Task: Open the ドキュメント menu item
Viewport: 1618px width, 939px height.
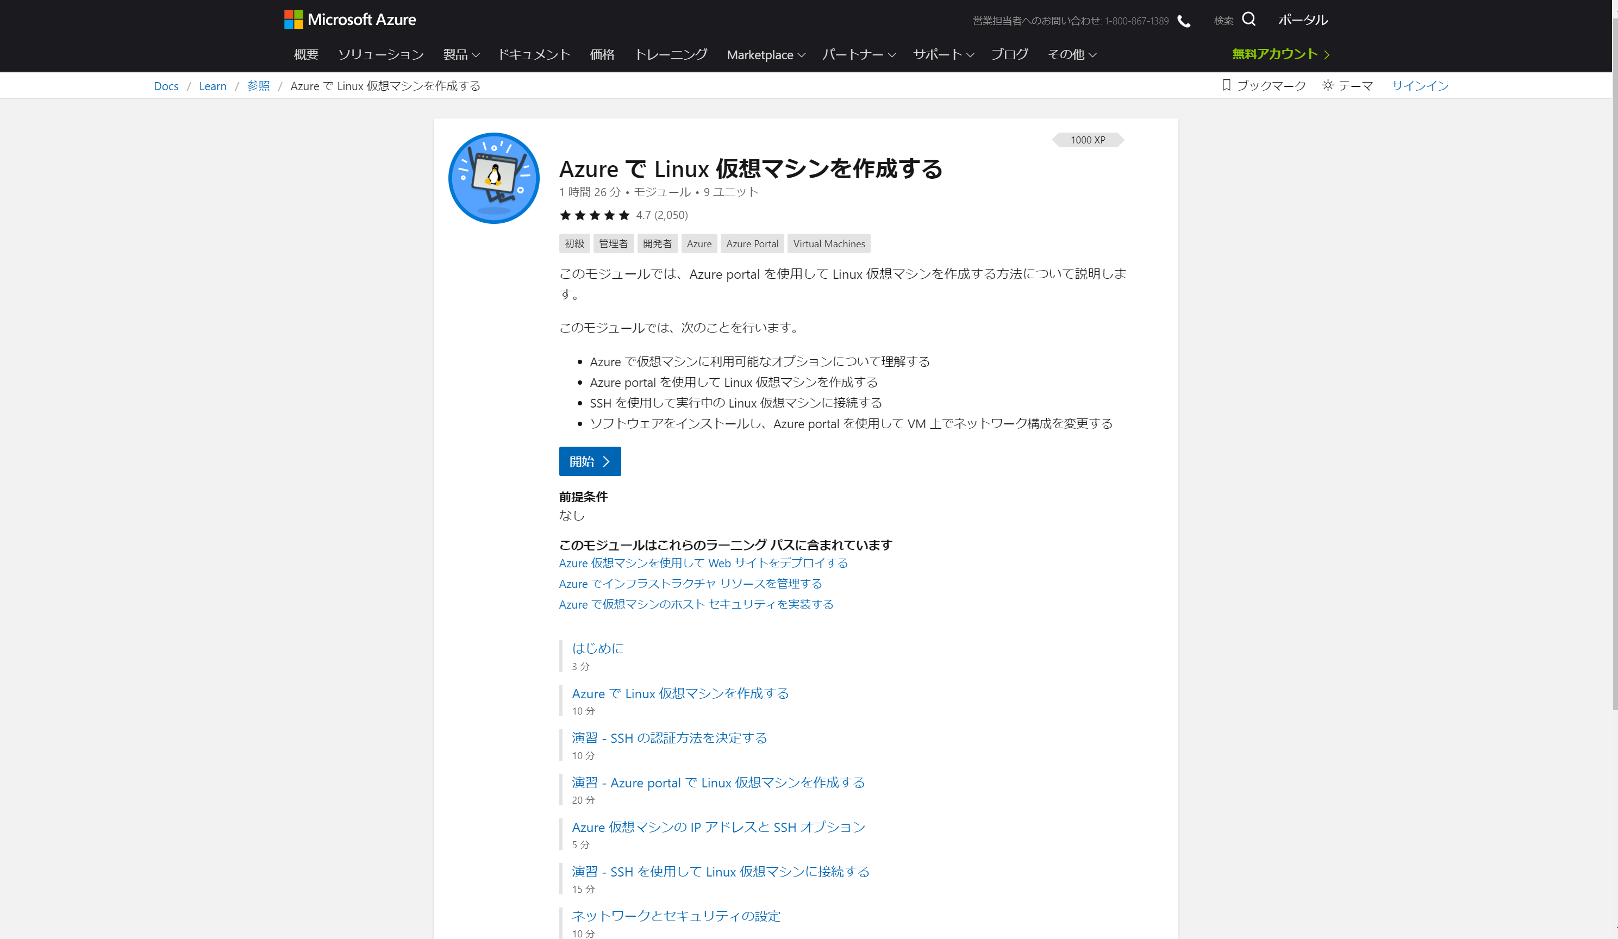Action: click(534, 54)
